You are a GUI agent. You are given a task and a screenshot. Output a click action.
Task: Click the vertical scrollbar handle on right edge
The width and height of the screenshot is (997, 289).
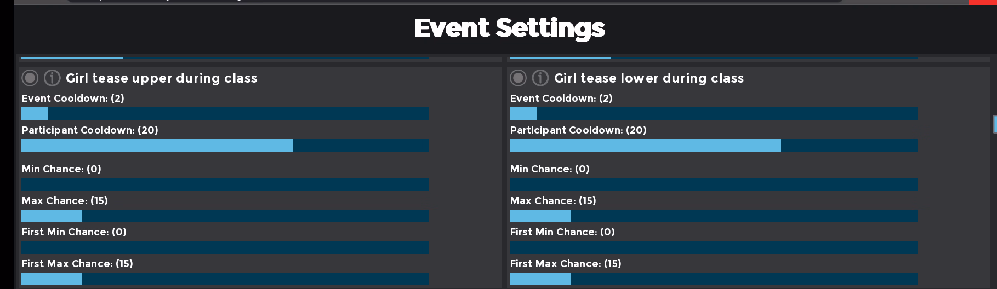click(x=995, y=124)
